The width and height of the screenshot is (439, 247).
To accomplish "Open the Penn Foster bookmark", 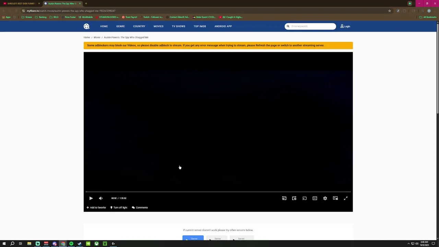I will [69, 17].
